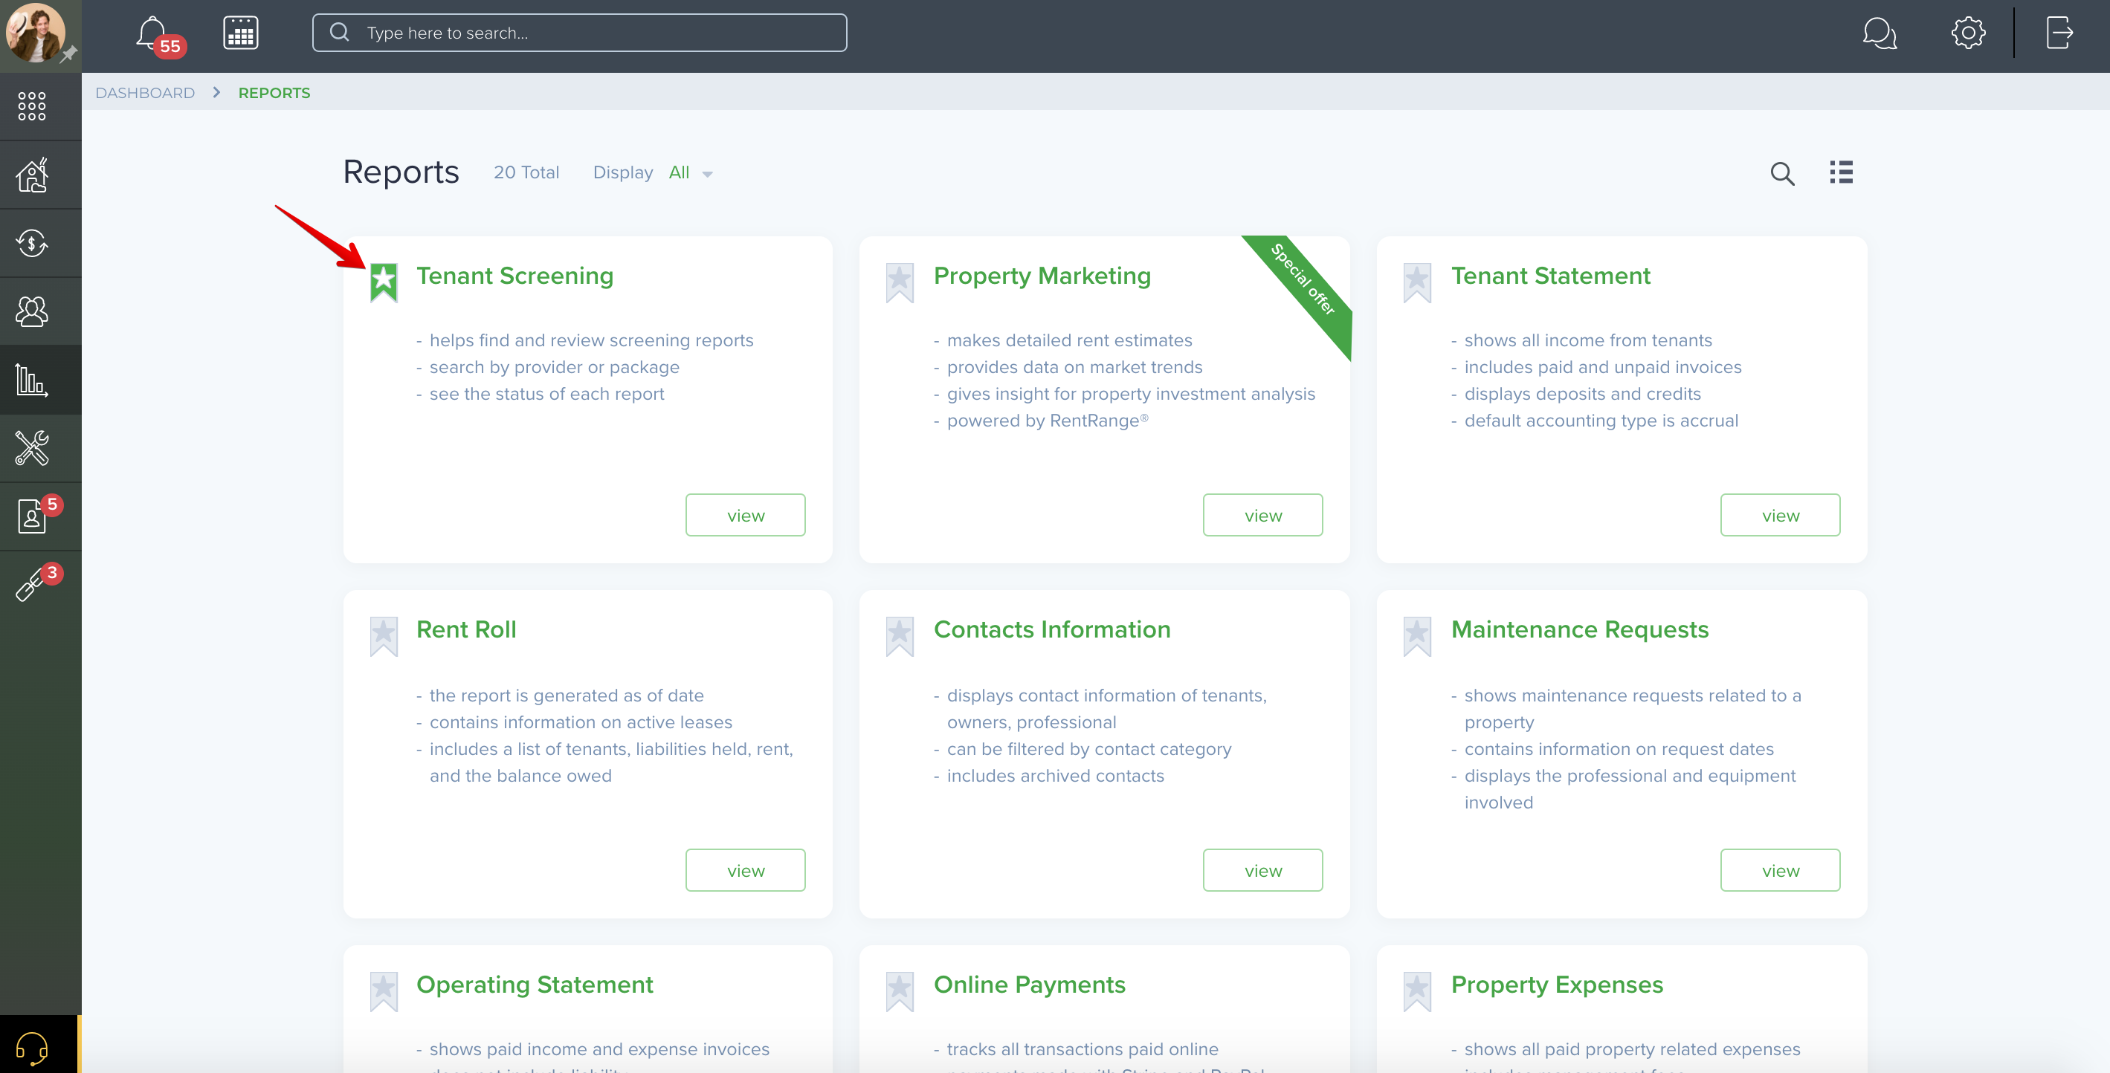2110x1073 pixels.
Task: Click 'powered by RentRange' text
Action: click(1048, 421)
